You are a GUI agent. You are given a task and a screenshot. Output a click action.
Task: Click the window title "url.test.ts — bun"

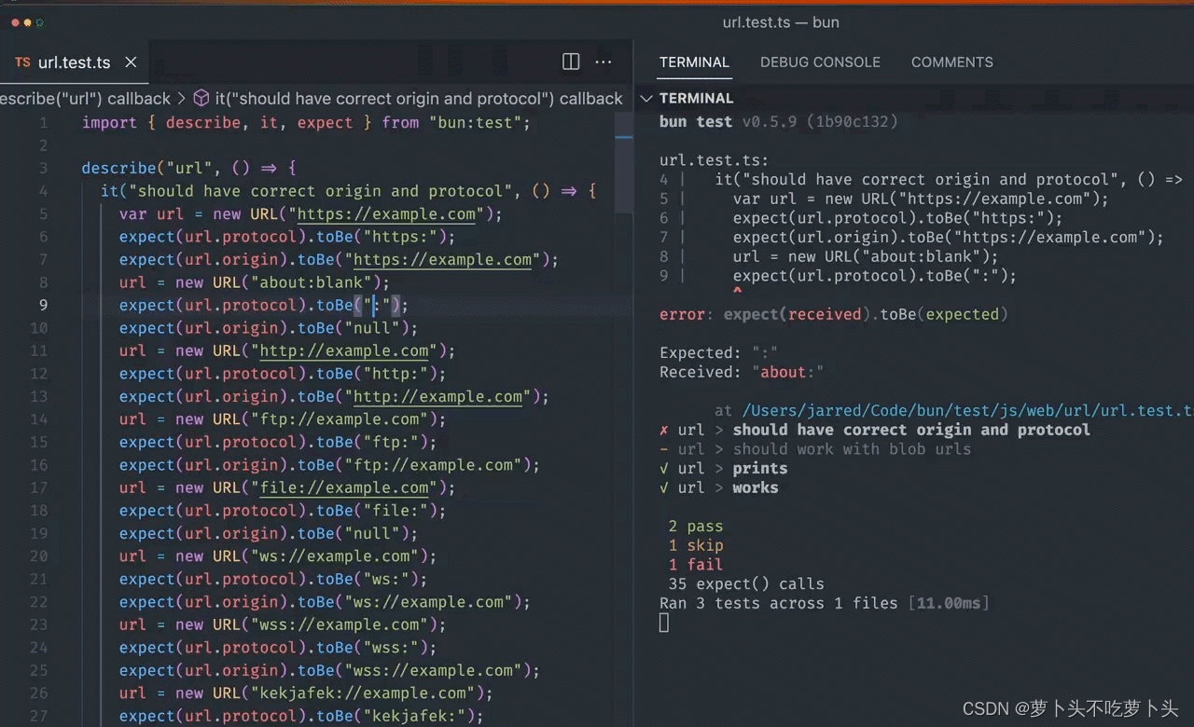click(x=781, y=21)
